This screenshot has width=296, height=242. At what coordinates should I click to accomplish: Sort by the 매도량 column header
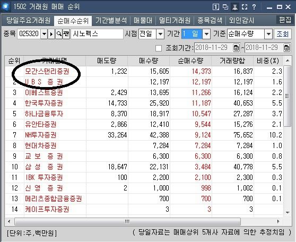click(107, 61)
